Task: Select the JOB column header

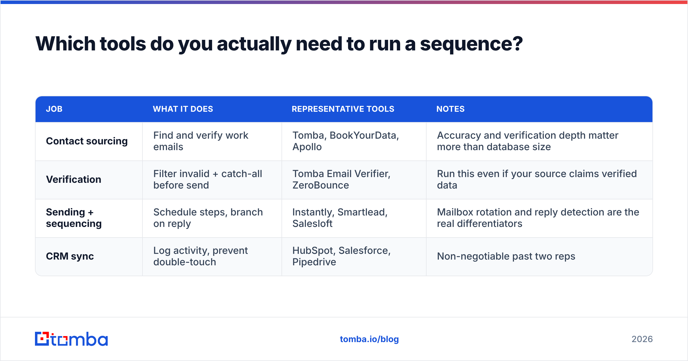Action: (x=54, y=109)
